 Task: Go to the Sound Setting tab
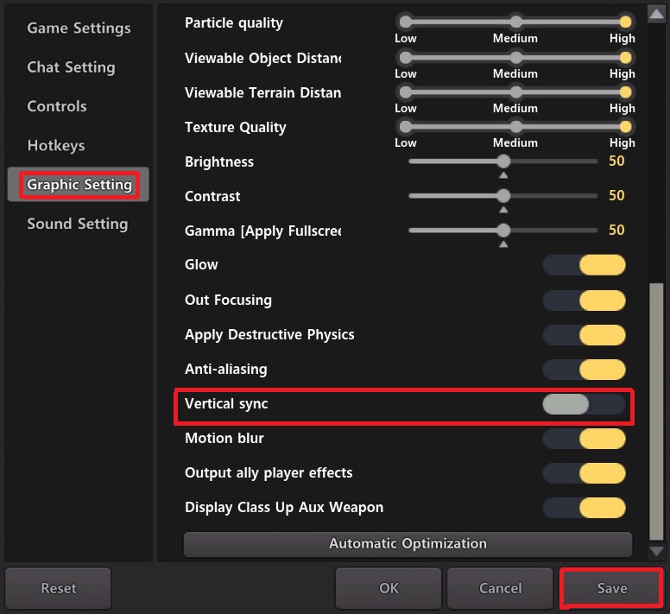coord(77,224)
